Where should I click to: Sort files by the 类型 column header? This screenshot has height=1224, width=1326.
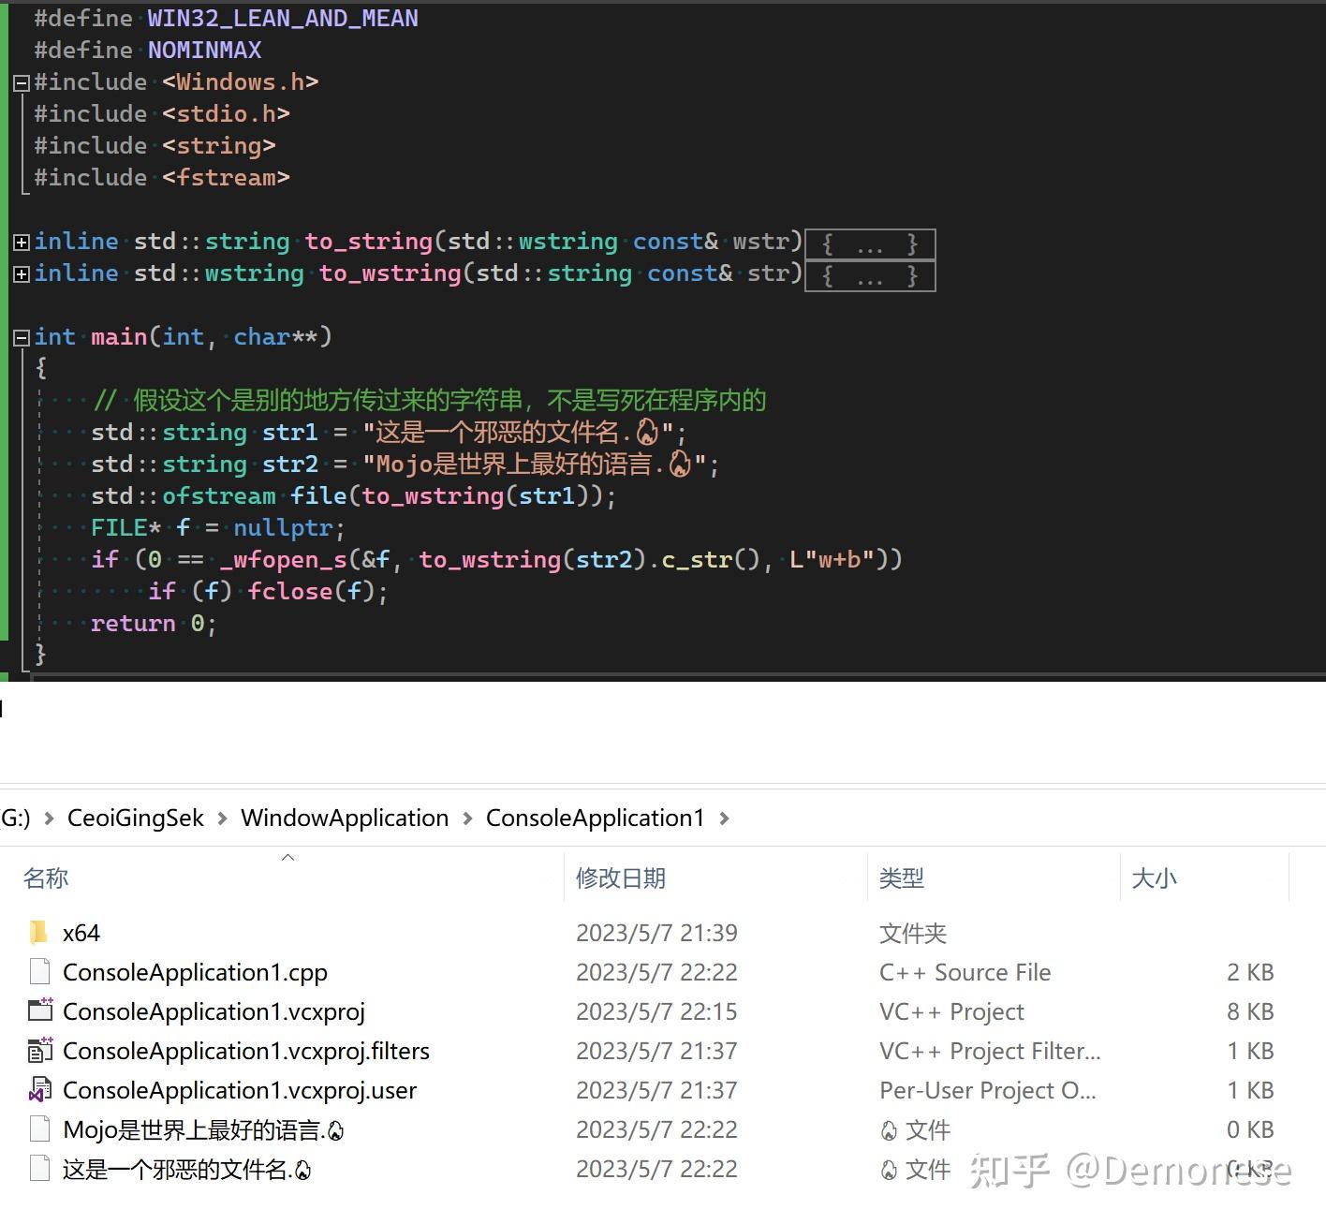pyautogui.click(x=902, y=878)
